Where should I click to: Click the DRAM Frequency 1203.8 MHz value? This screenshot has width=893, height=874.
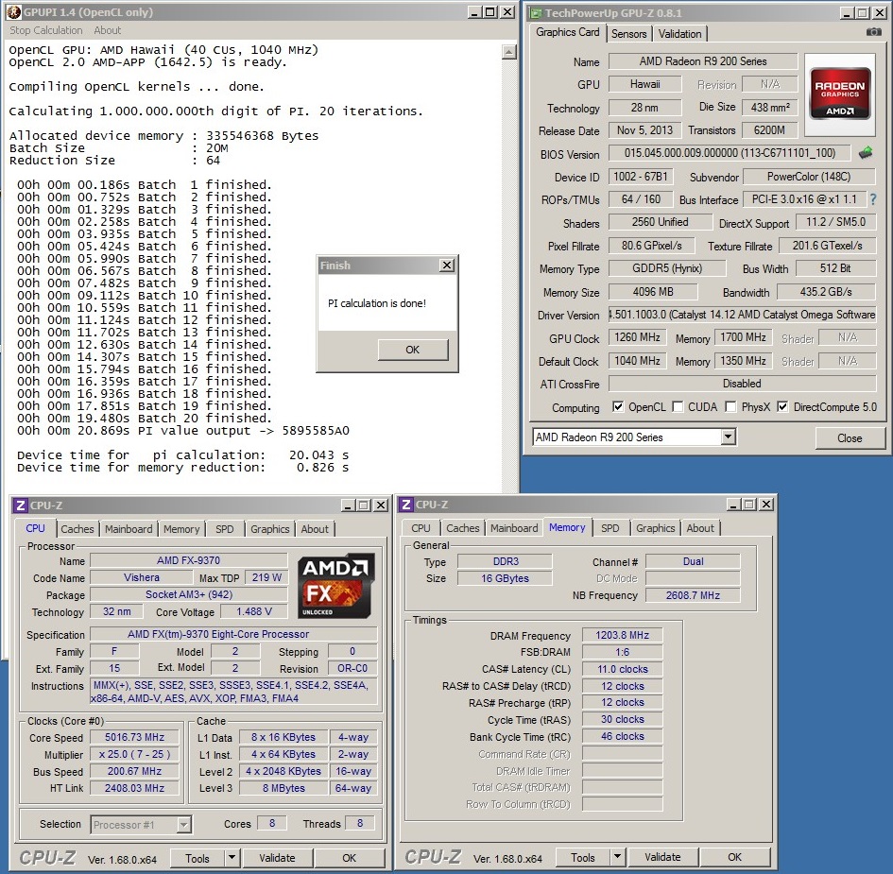[623, 635]
